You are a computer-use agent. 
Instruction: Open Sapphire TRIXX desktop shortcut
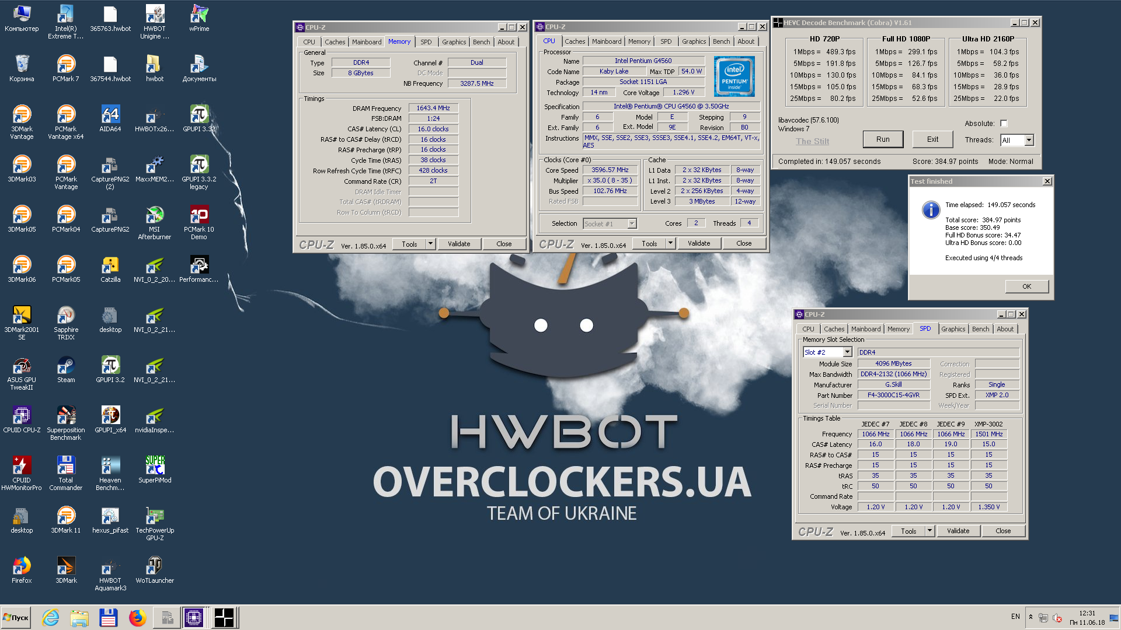pos(66,323)
